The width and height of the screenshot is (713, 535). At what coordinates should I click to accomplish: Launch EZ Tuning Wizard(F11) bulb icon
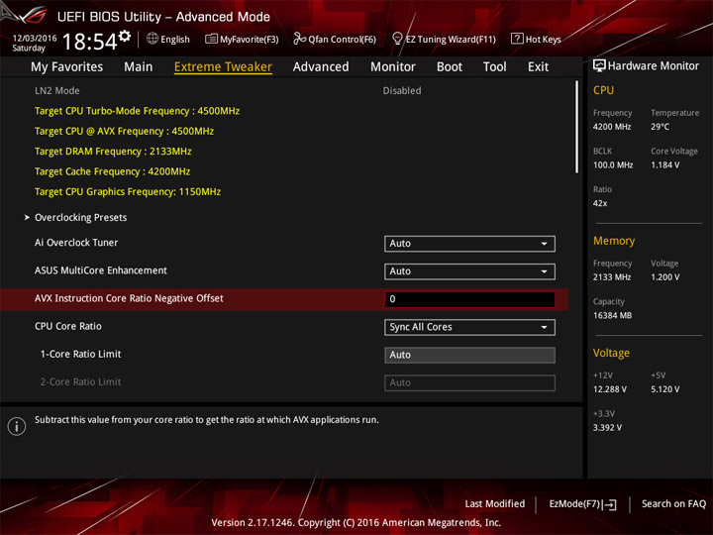click(397, 39)
